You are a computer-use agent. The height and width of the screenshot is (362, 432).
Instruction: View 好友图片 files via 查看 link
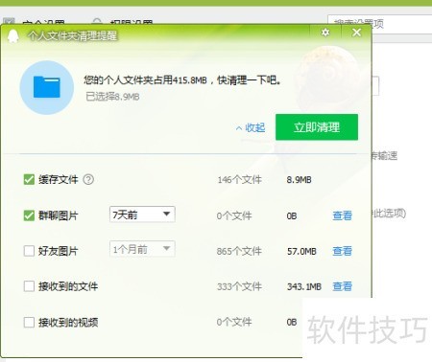click(x=342, y=251)
